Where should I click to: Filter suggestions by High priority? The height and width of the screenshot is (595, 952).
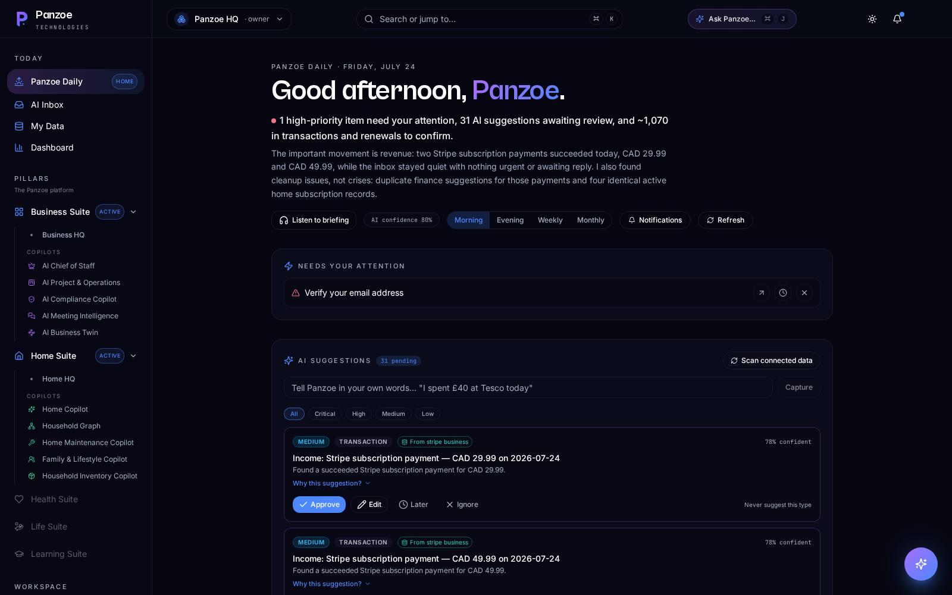pyautogui.click(x=359, y=414)
